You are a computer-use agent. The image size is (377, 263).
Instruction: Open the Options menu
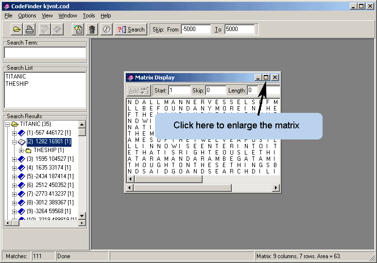(27, 15)
